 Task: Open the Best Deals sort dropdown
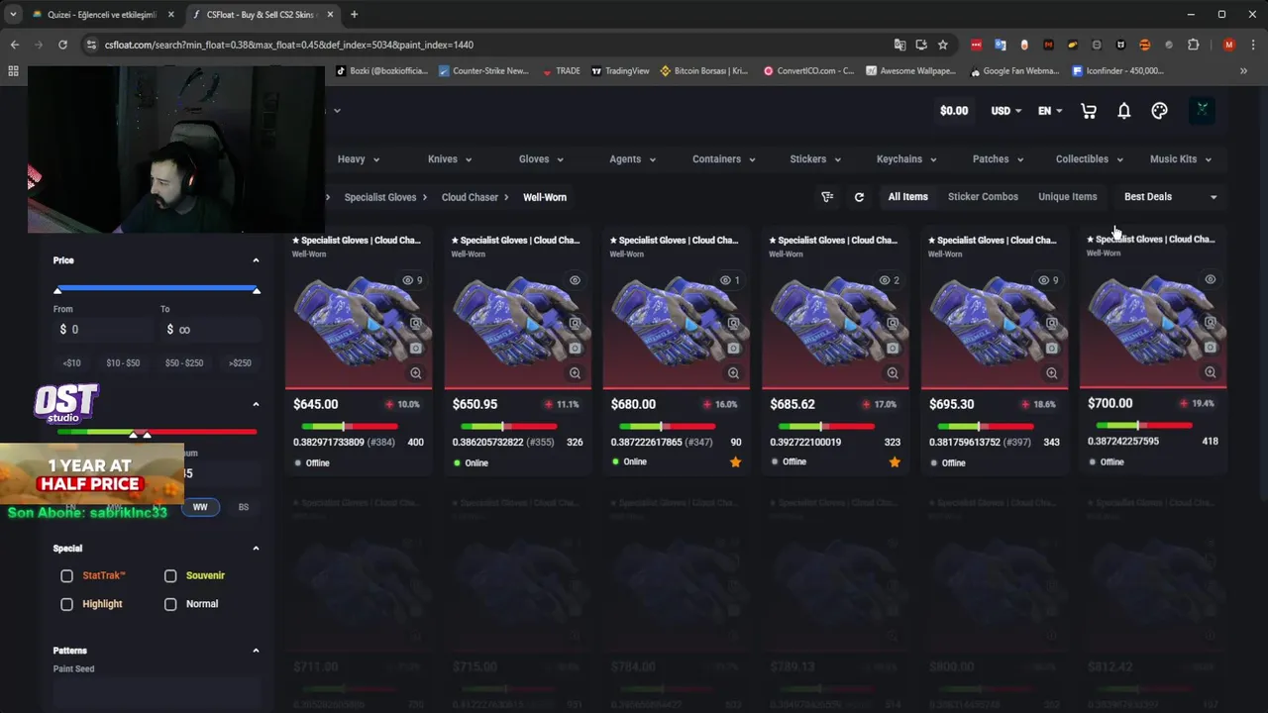pos(1170,197)
